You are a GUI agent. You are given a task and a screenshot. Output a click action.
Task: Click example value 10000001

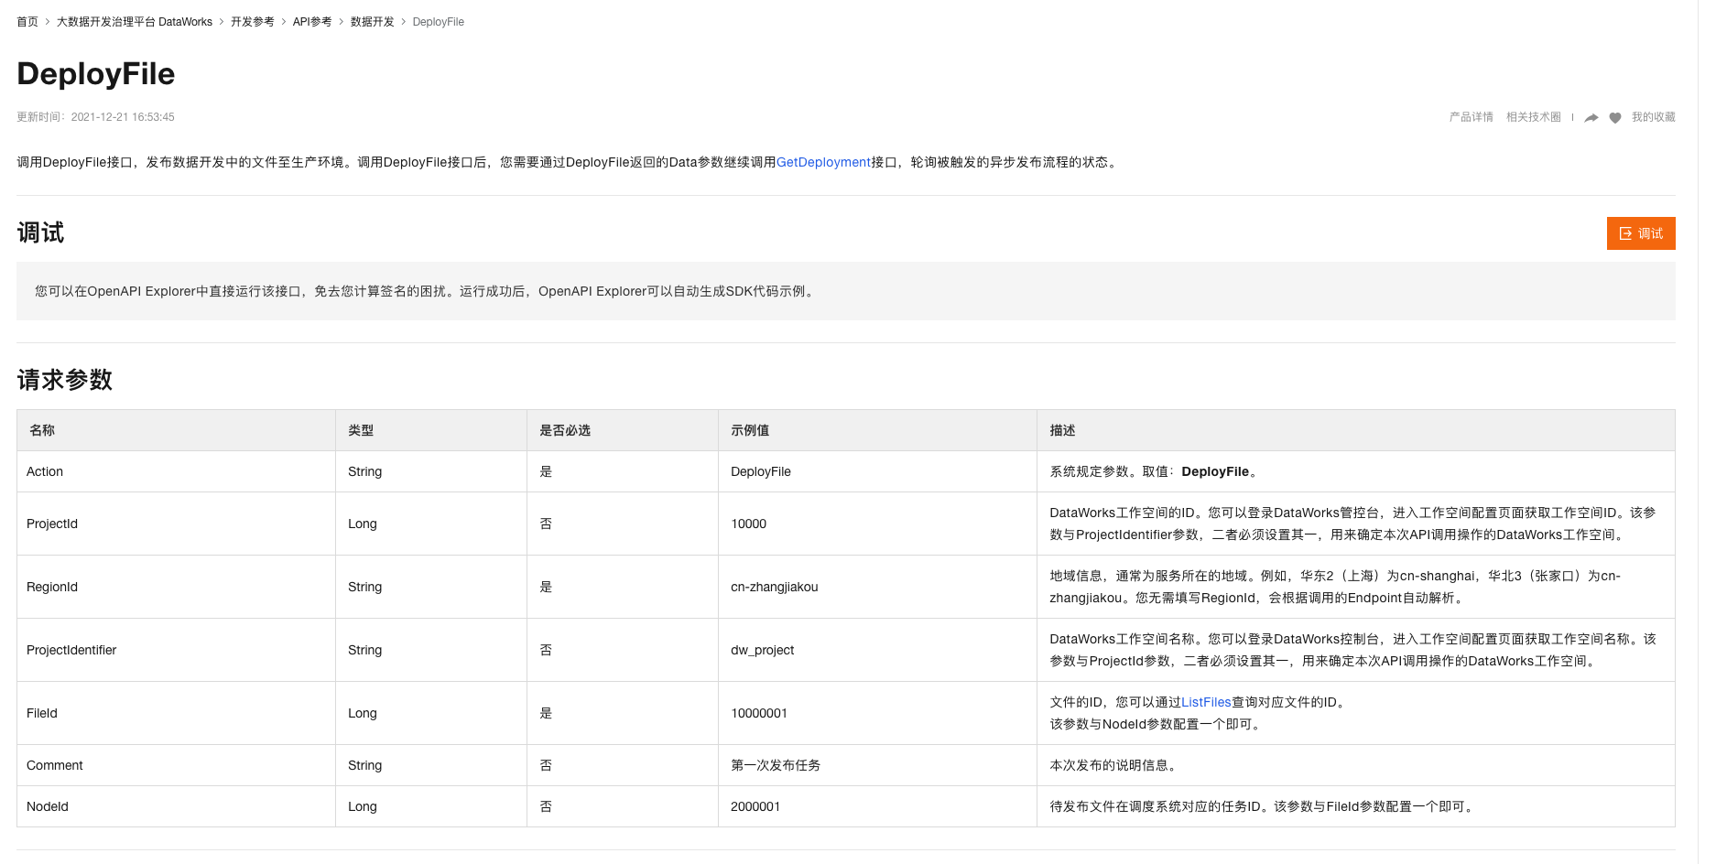point(759,713)
